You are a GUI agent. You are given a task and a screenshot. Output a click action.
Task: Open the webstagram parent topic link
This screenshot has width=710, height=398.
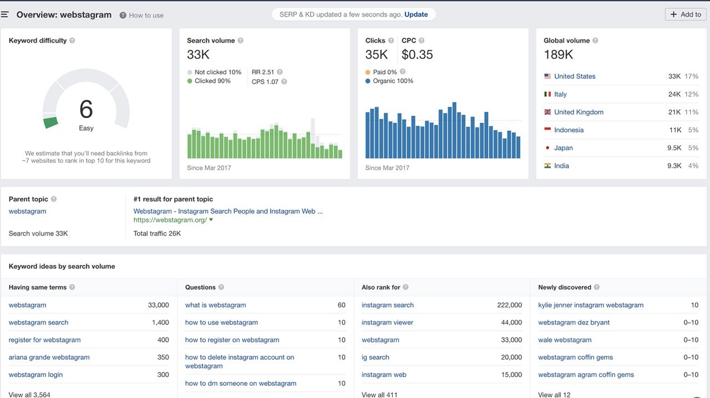click(x=27, y=211)
